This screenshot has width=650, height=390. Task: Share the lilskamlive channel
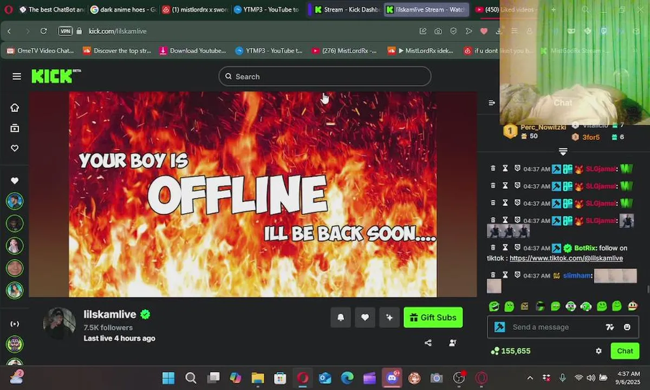coord(428,342)
